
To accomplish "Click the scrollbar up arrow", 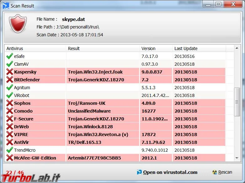I will coord(237,48).
